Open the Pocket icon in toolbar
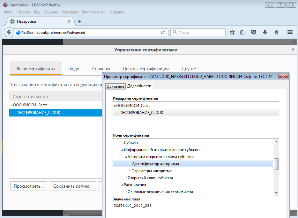Screen dimensions: 298x218 [254, 32]
